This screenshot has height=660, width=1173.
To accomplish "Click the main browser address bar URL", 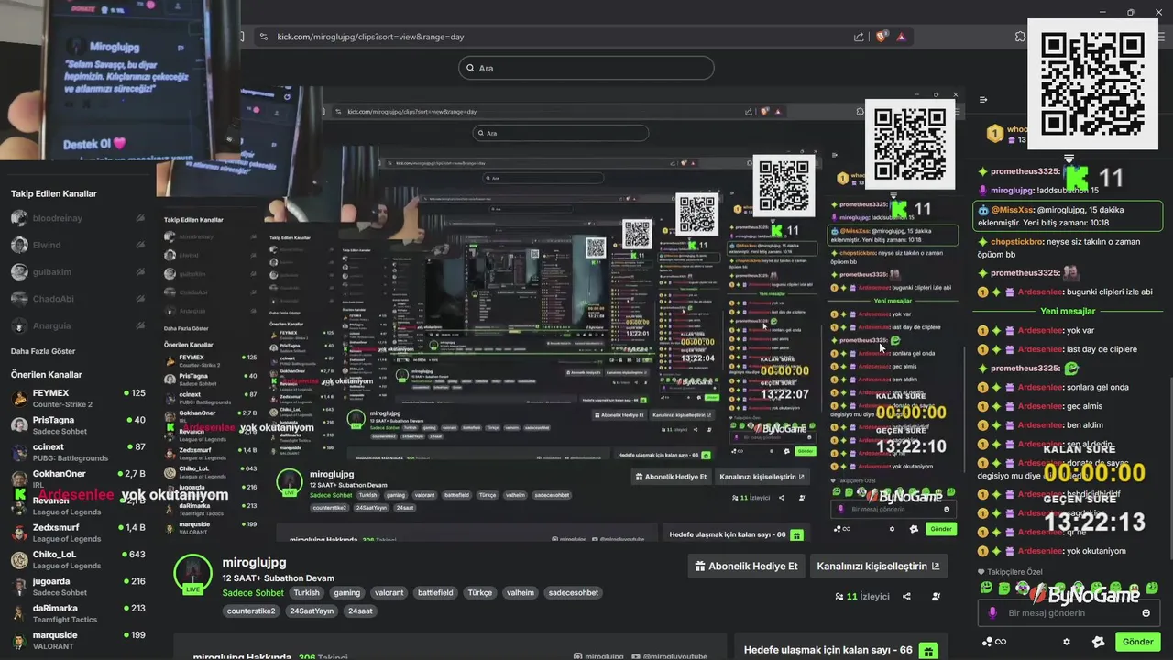I will point(370,37).
